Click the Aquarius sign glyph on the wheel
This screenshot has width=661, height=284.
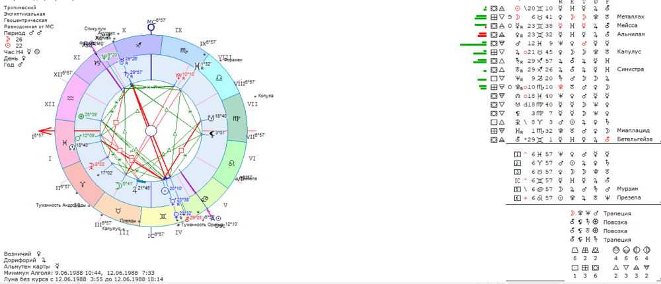[x=70, y=97]
